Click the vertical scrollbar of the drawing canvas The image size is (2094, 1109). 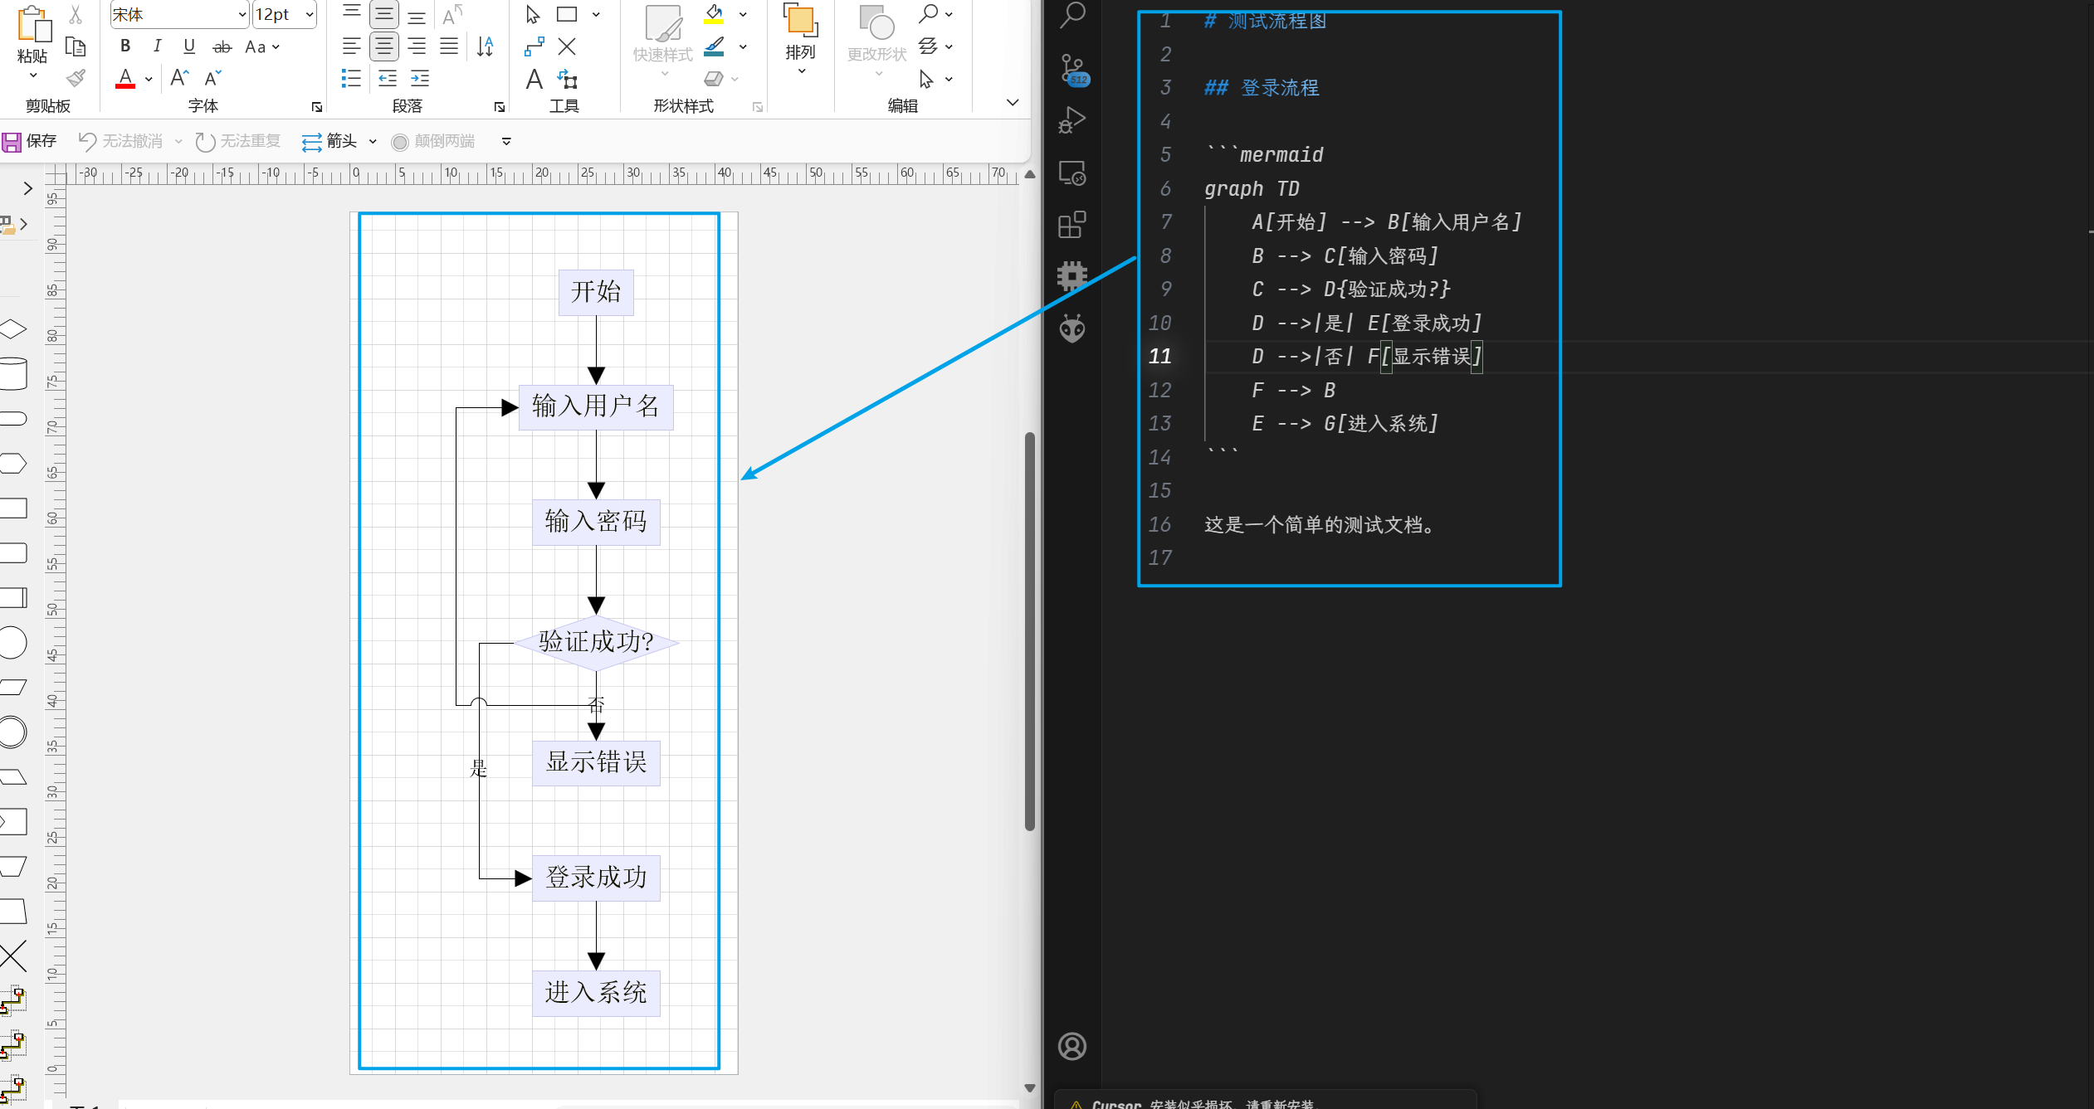1029,630
